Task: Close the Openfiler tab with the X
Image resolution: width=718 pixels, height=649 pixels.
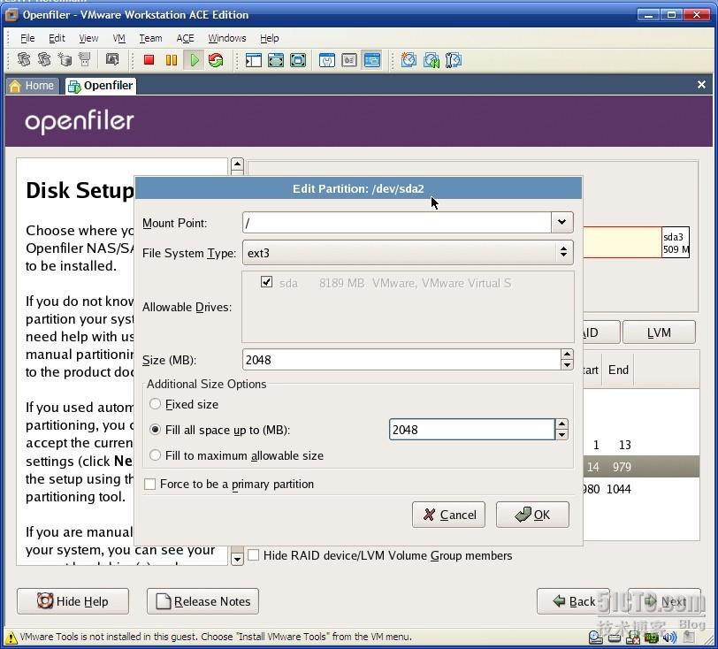Action: tap(701, 85)
